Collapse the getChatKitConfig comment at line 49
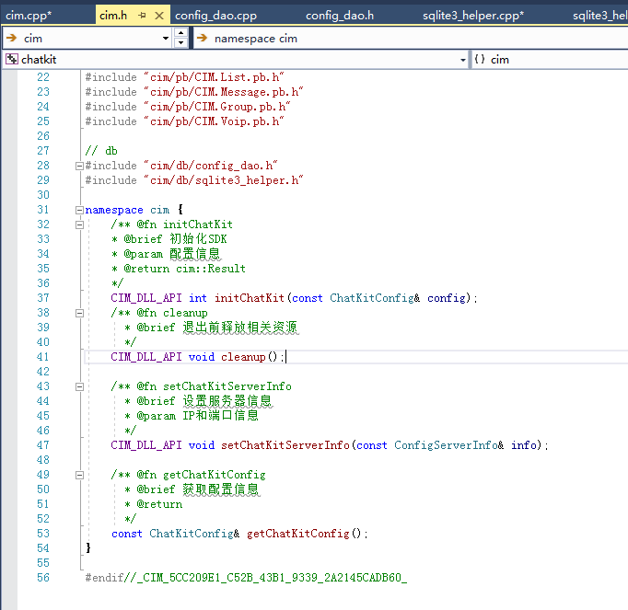 tap(79, 475)
